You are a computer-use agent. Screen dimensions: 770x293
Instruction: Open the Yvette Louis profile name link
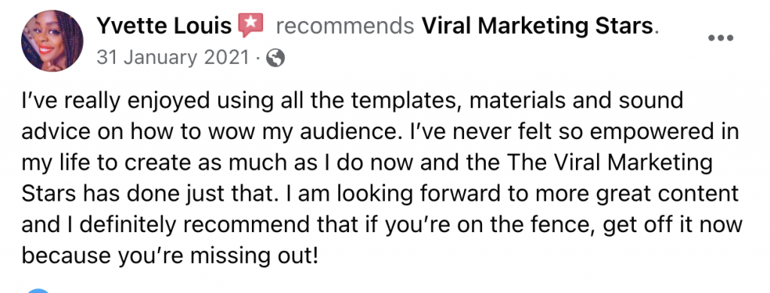click(x=164, y=26)
